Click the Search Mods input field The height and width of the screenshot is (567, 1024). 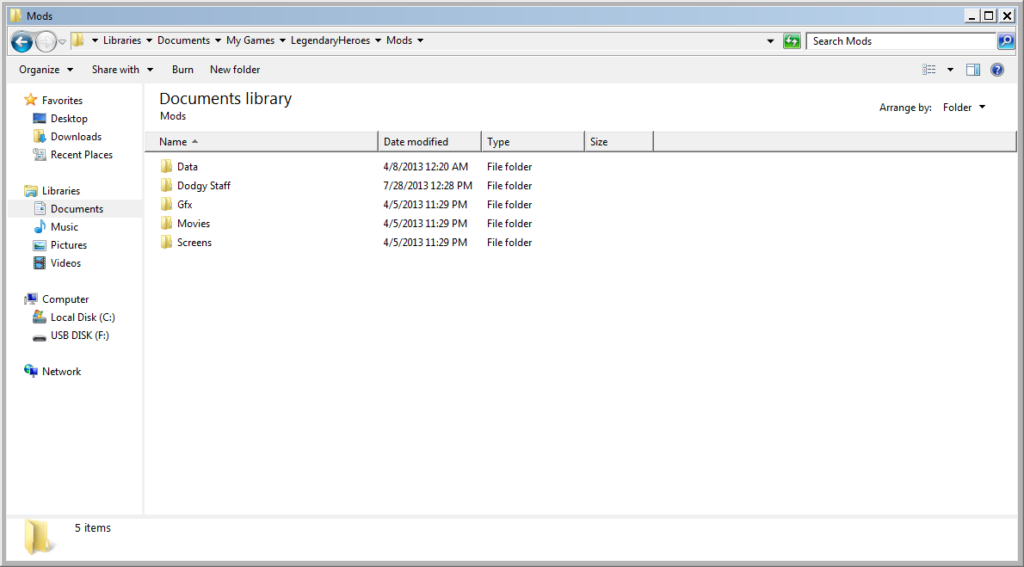899,41
